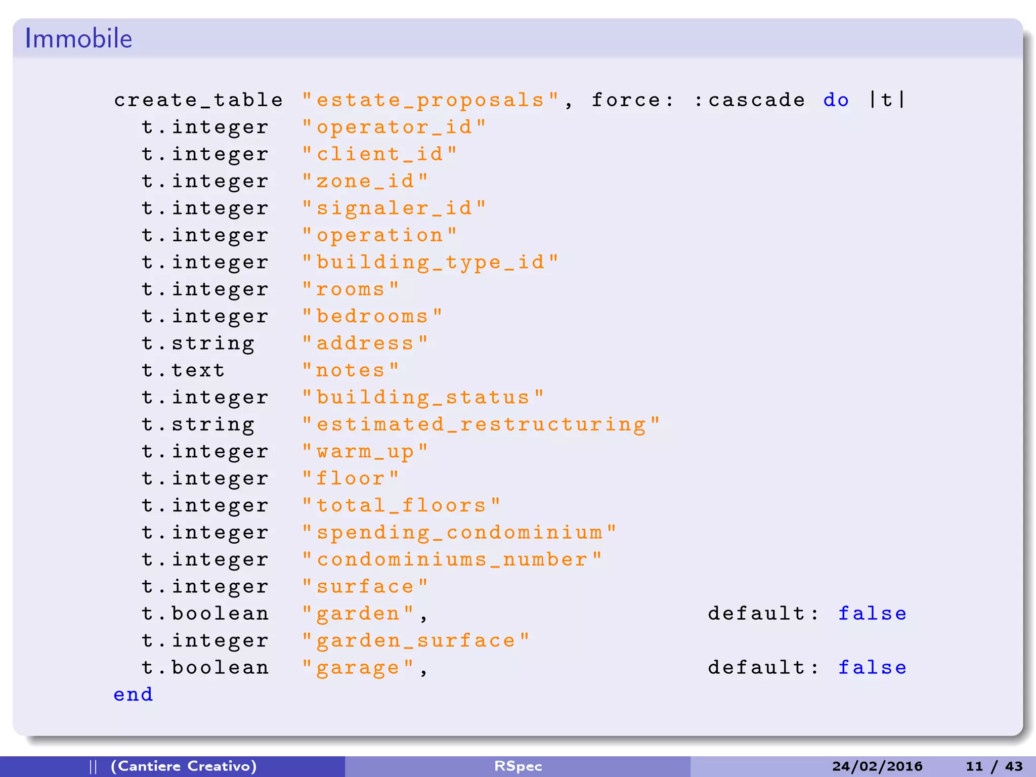Select the "signaler_id" column name

coord(394,208)
